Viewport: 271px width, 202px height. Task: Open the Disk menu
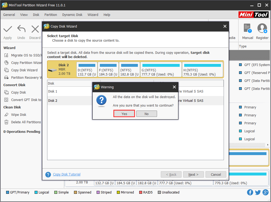pos(36,15)
